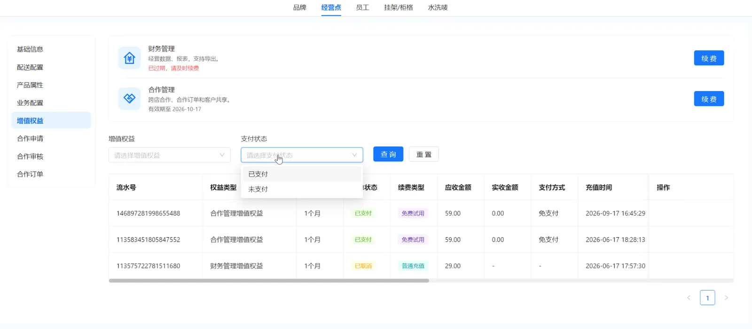Click 续费 button for 合作管理

pos(709,99)
